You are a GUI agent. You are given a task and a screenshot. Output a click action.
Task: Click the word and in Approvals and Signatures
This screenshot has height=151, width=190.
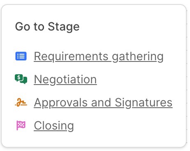101,103
